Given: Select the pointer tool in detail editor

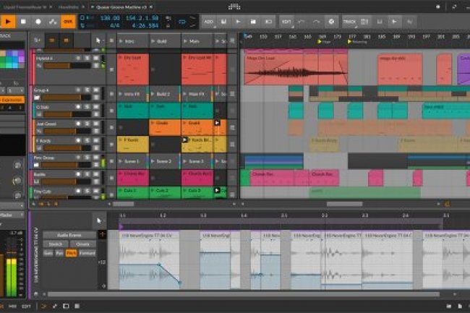Looking at the screenshot, I should pos(100,221).
